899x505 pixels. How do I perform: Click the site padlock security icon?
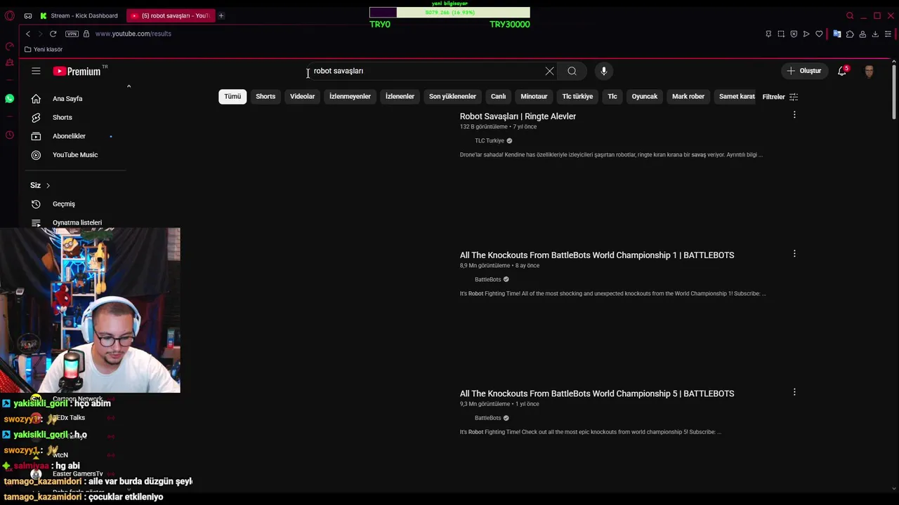click(86, 34)
